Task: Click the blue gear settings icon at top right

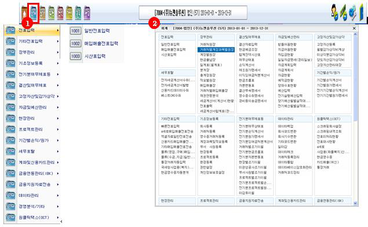Action: pyautogui.click(x=352, y=13)
